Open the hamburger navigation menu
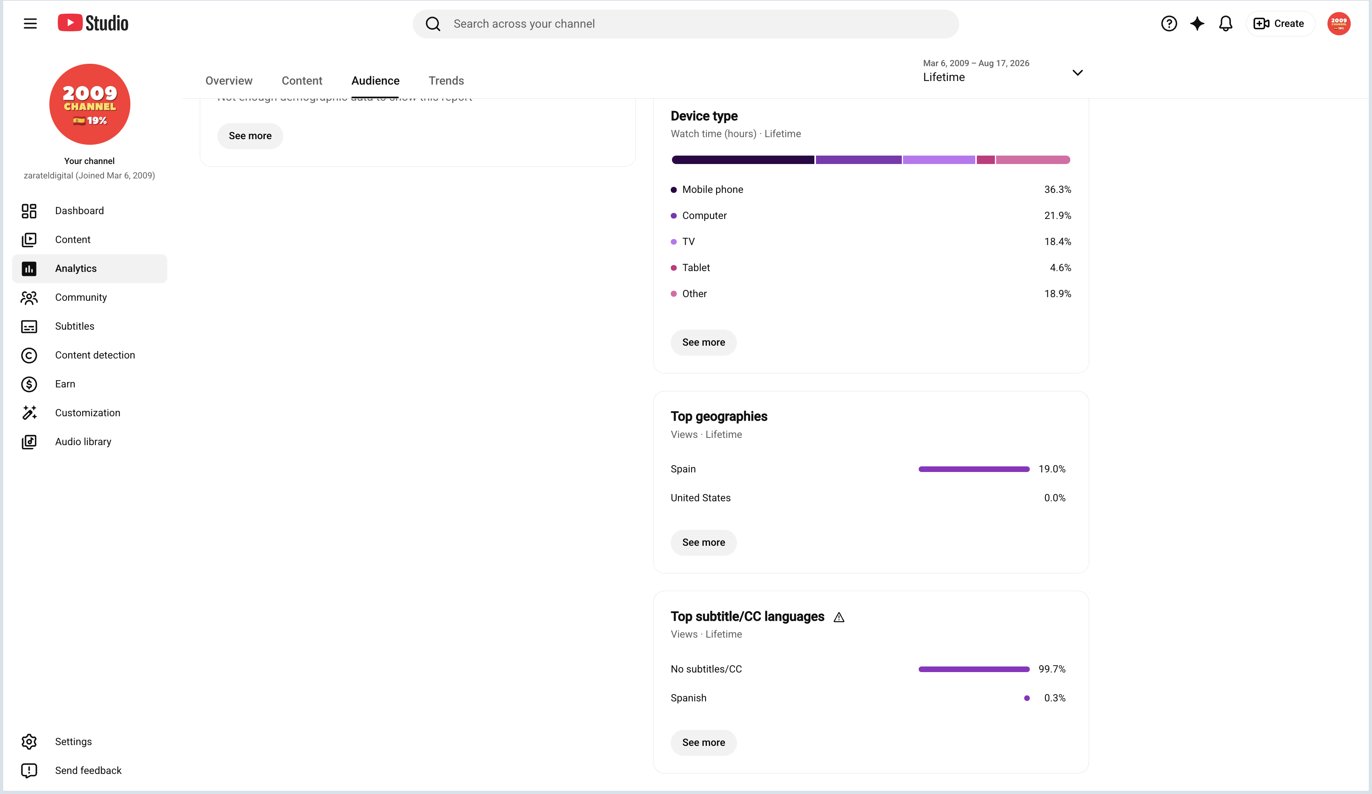This screenshot has height=794, width=1372. tap(30, 23)
